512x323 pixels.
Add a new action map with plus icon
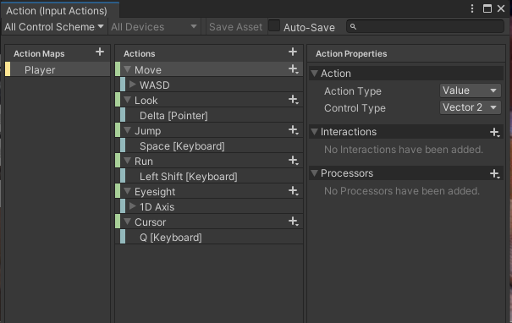100,52
